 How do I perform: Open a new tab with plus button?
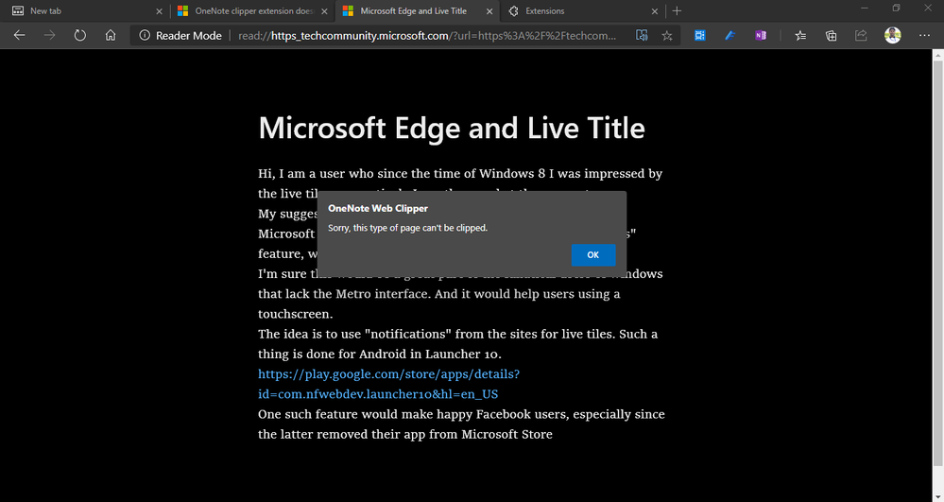[x=678, y=10]
